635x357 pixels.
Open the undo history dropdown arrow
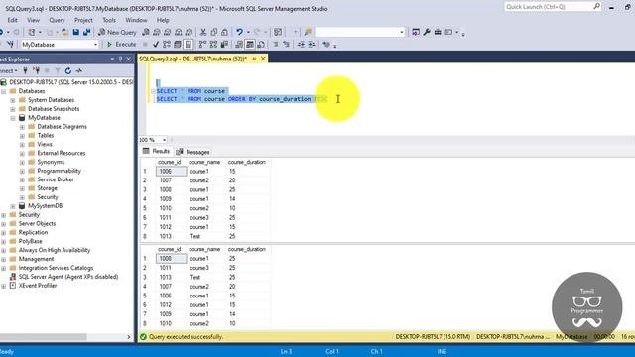(248, 32)
